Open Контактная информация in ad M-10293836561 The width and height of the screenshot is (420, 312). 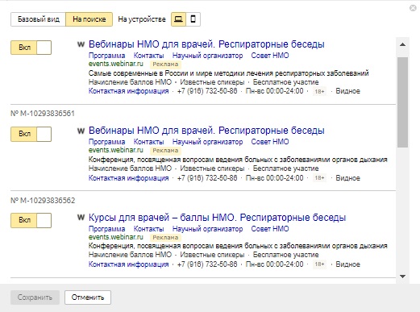(x=128, y=178)
